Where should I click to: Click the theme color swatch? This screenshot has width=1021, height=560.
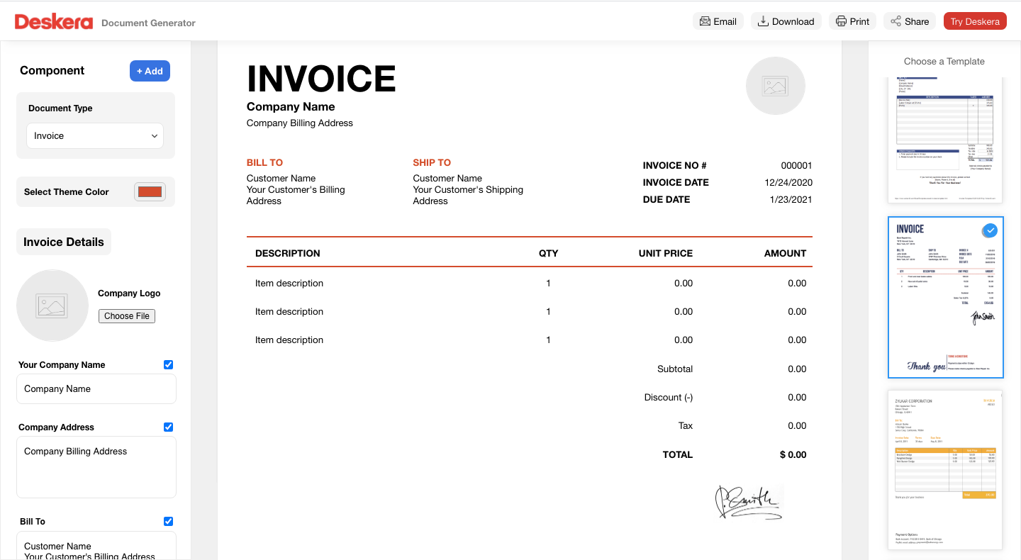coord(150,191)
